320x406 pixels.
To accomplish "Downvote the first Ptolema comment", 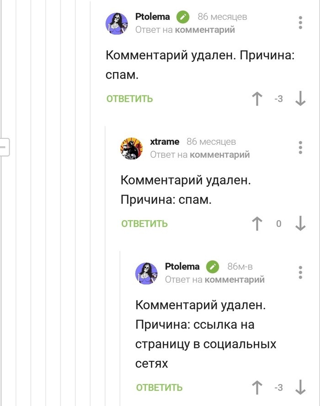I will 300,99.
